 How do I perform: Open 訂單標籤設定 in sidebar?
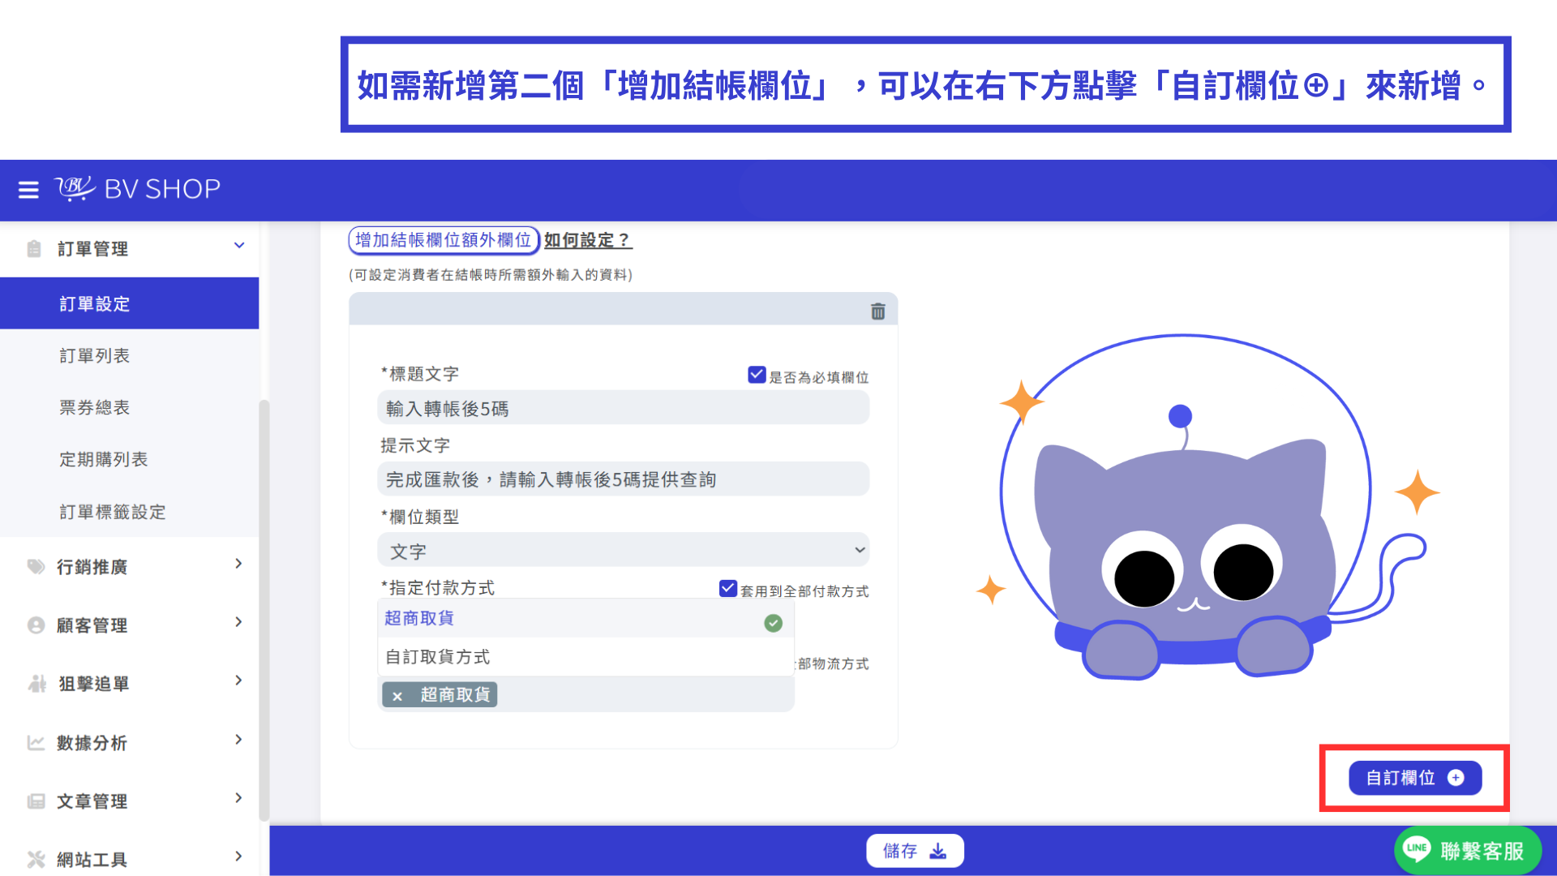(112, 513)
